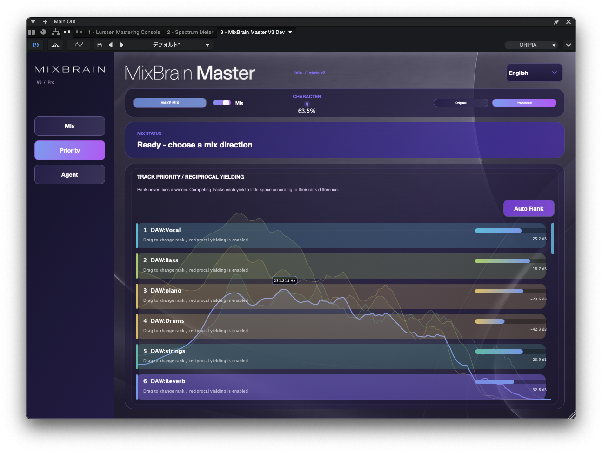Go to previous preset arrow
Screen dimensions: 602x453
[111, 45]
